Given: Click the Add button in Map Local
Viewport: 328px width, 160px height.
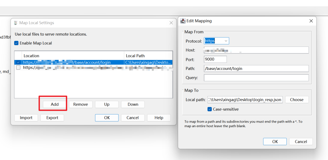Looking at the screenshot, I should point(55,104).
